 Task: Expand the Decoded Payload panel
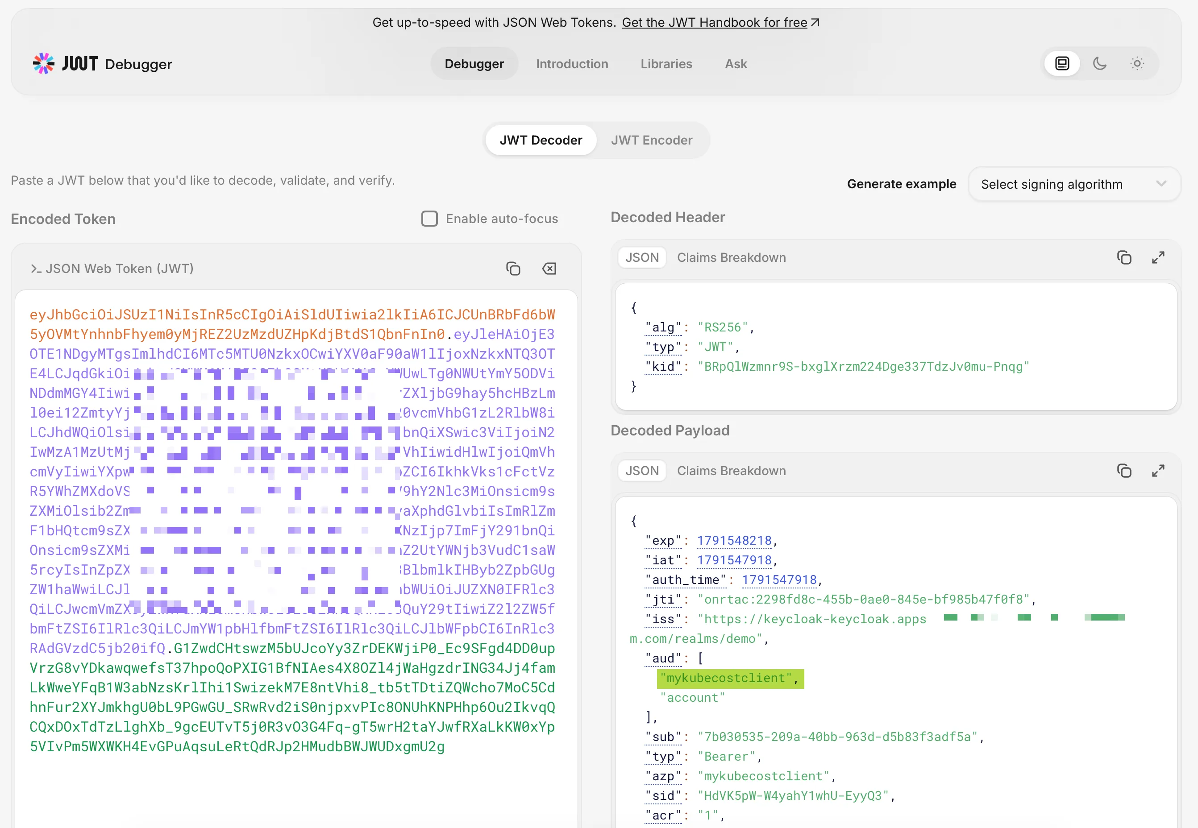1158,471
